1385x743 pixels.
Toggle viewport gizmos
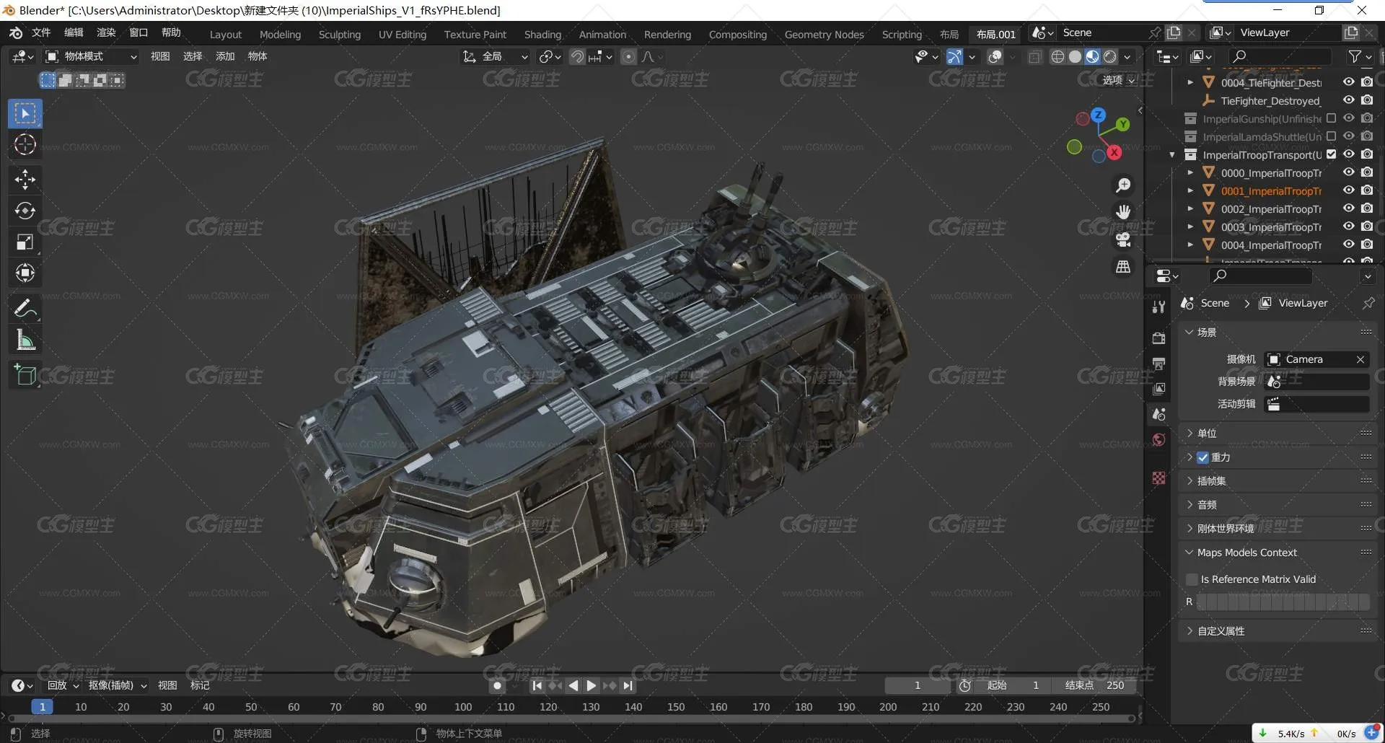(x=954, y=56)
